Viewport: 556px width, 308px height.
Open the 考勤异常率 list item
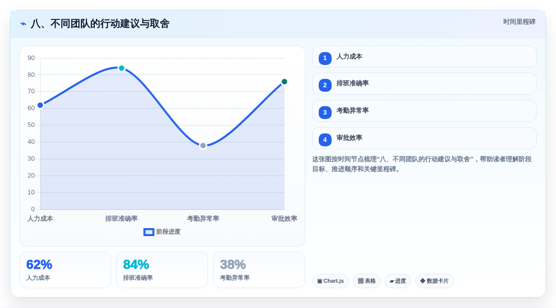[424, 111]
